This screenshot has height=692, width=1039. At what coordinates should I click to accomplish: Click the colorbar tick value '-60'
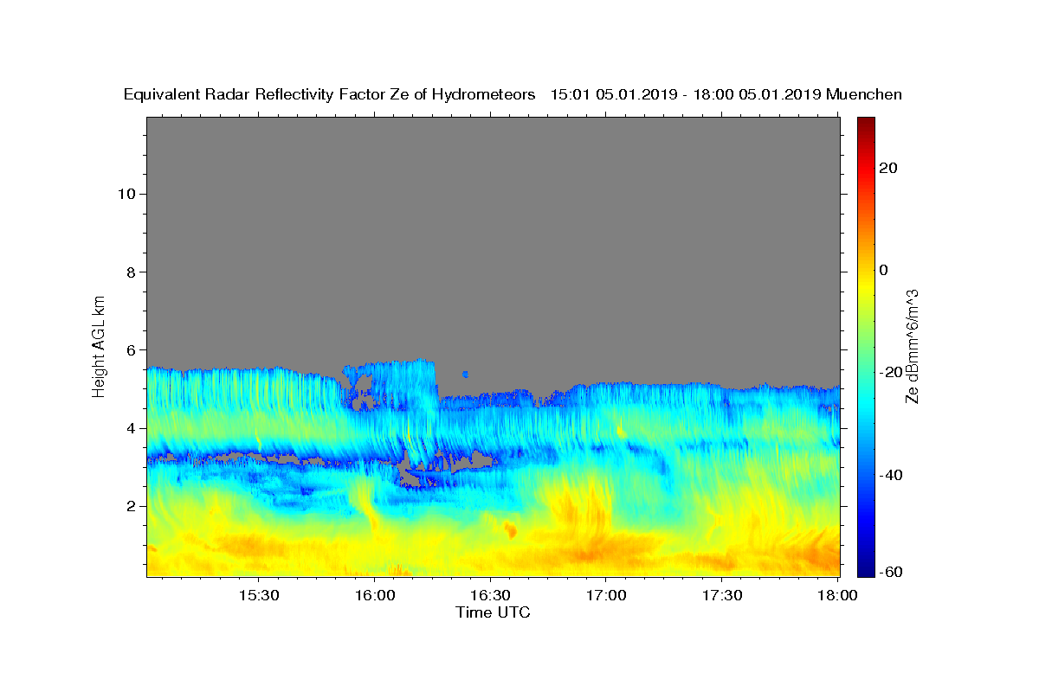890,572
